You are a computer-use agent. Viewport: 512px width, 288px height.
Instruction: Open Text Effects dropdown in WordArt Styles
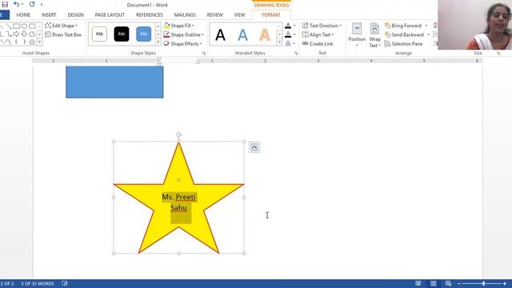tap(294, 43)
